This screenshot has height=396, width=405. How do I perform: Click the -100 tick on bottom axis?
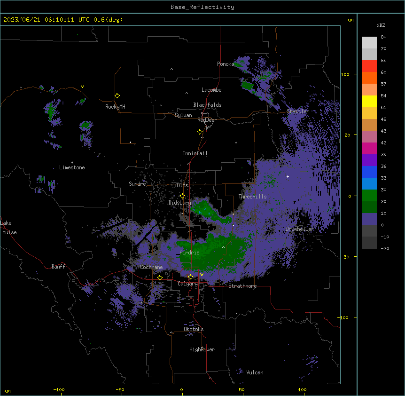tap(59, 389)
